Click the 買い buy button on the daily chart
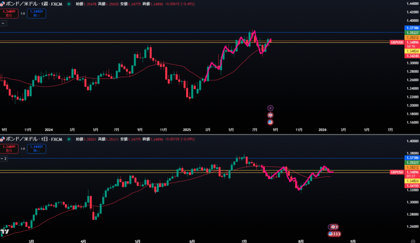Viewport: 420px width, 243px height. (x=37, y=149)
